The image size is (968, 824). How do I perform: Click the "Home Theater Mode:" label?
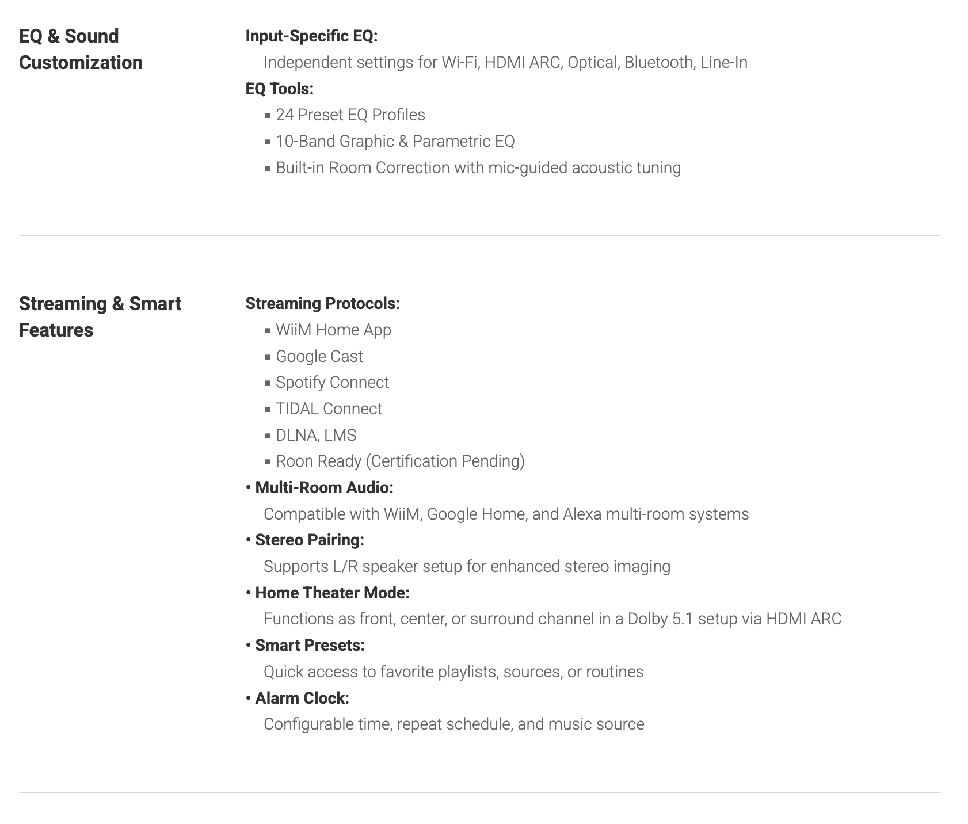332,593
